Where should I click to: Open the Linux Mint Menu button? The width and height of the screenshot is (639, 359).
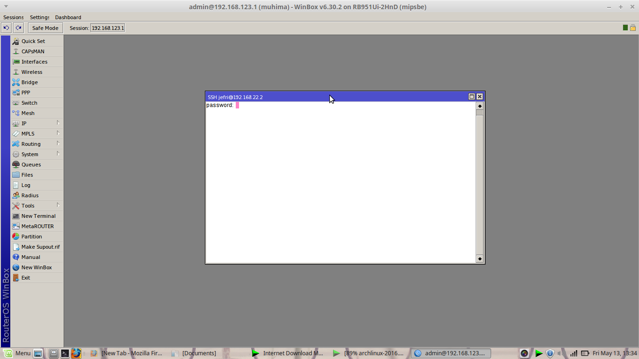[x=17, y=353]
